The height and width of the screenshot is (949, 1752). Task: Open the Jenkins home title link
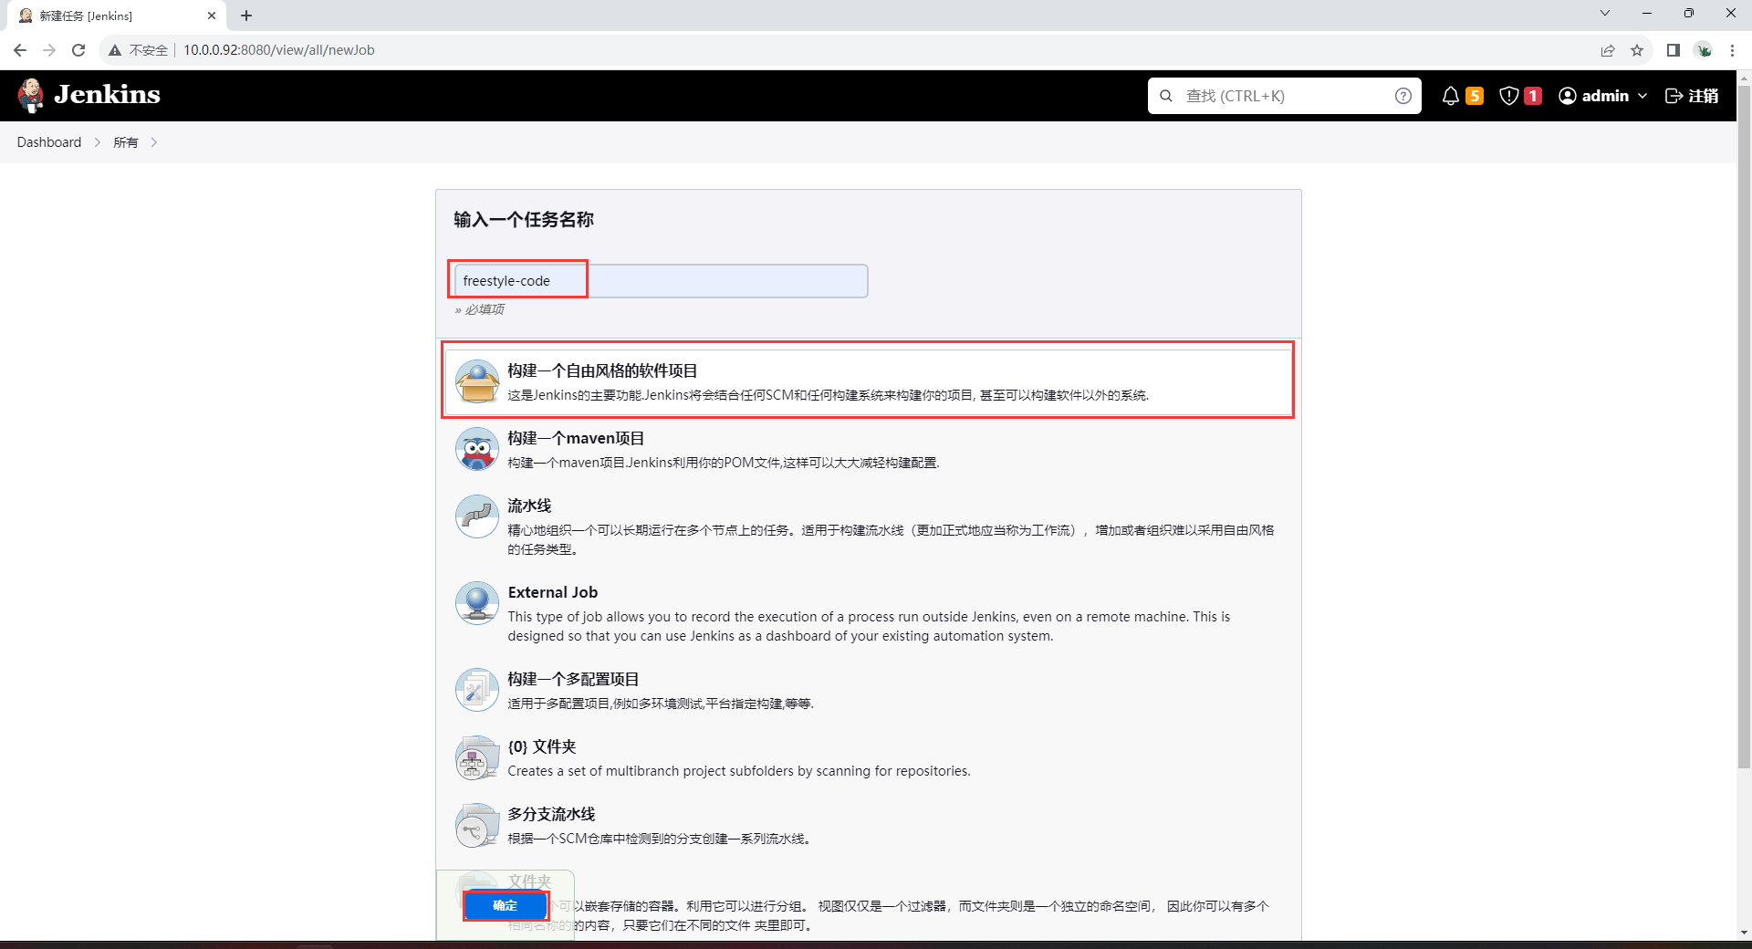[x=107, y=95]
